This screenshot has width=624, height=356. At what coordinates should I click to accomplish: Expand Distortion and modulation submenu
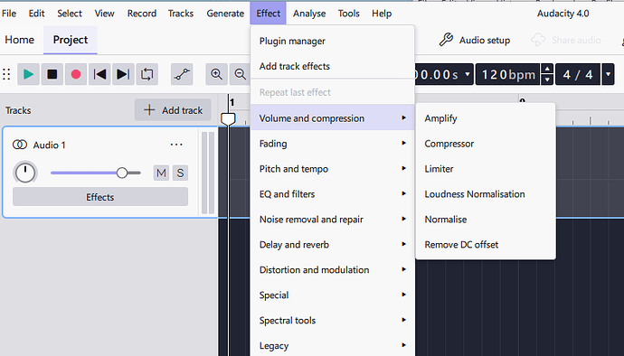pyautogui.click(x=332, y=269)
